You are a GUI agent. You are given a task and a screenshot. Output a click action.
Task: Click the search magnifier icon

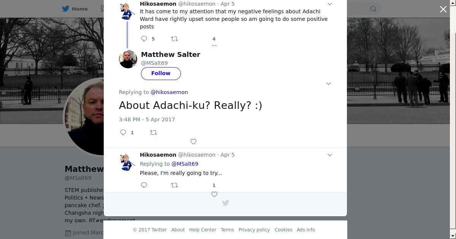373,9
